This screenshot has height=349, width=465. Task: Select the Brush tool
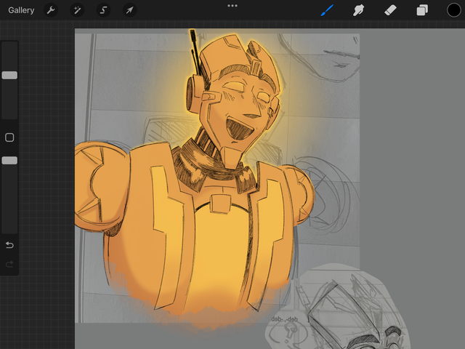point(327,10)
